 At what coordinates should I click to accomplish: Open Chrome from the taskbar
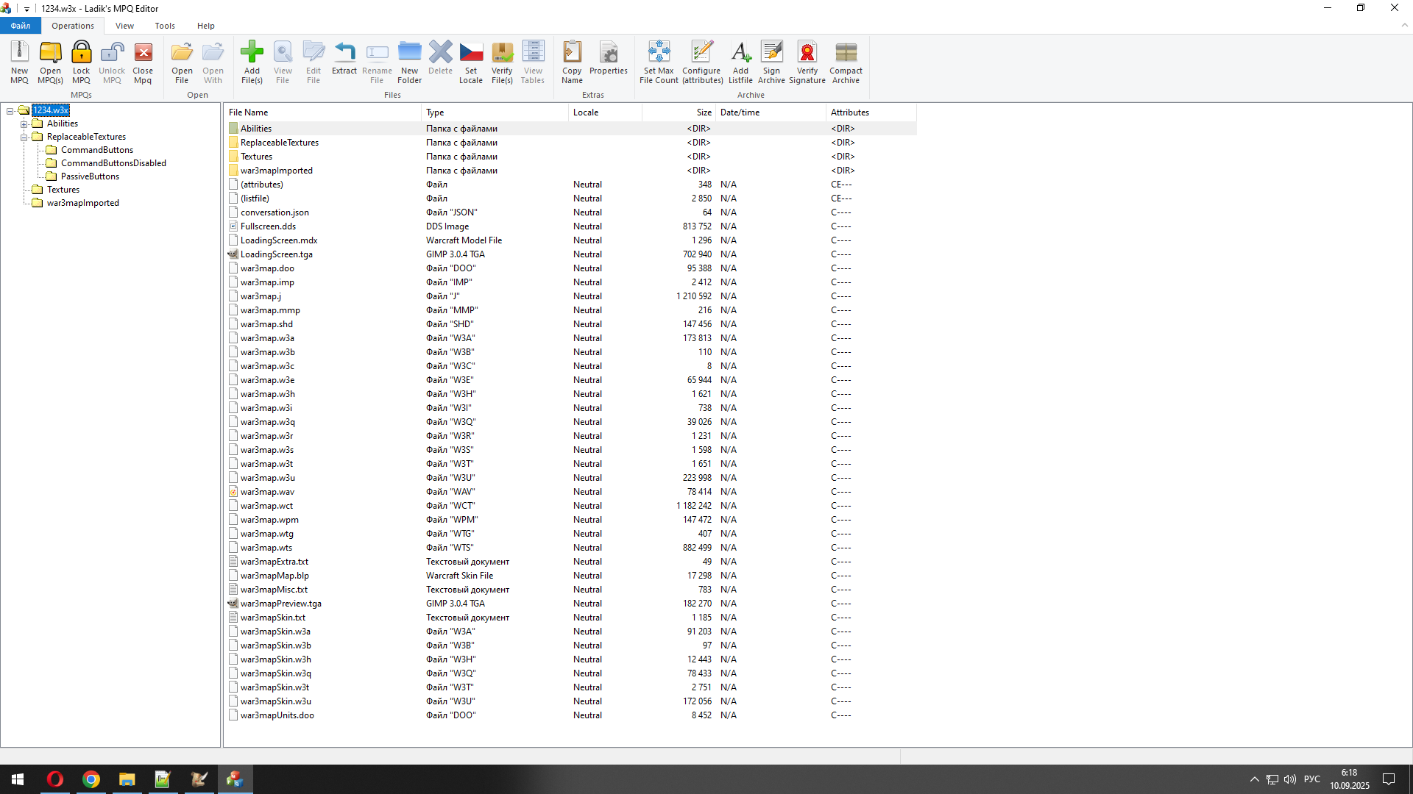(91, 779)
